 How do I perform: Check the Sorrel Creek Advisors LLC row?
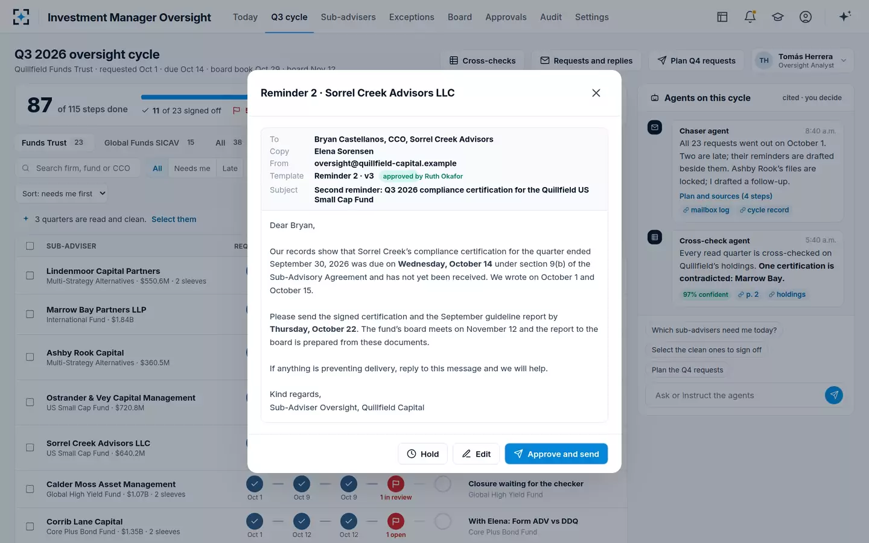pos(30,448)
